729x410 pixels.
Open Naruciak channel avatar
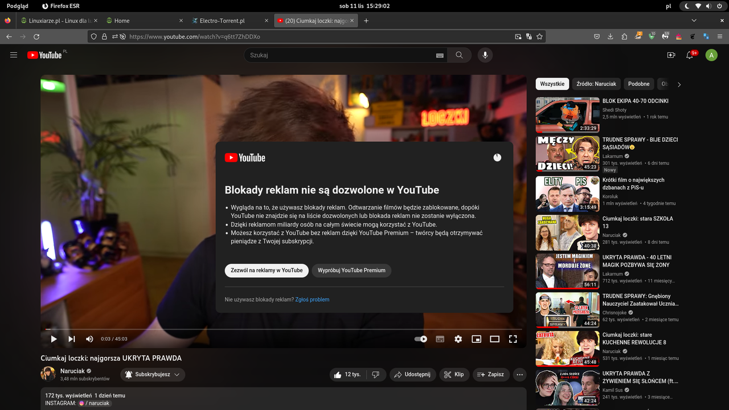point(48,374)
